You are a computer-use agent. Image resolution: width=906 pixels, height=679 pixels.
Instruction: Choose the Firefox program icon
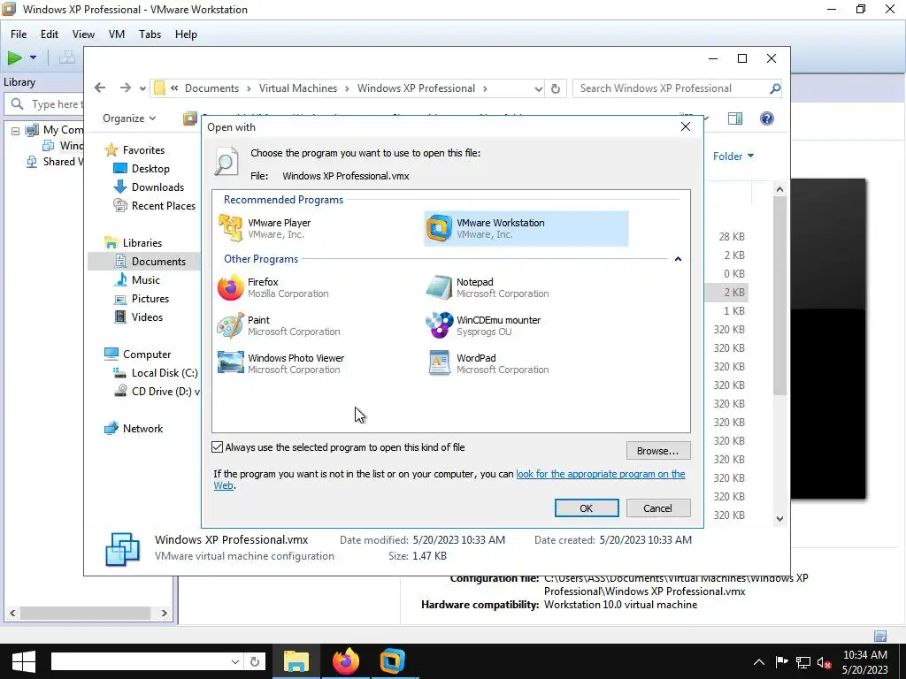coord(230,287)
